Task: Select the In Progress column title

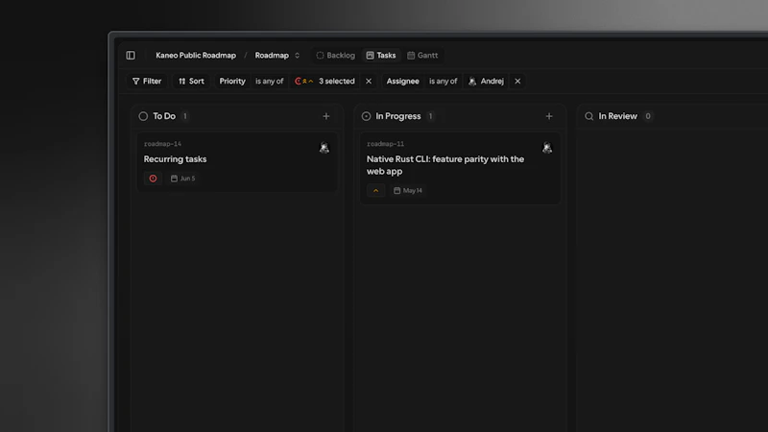Action: [398, 116]
